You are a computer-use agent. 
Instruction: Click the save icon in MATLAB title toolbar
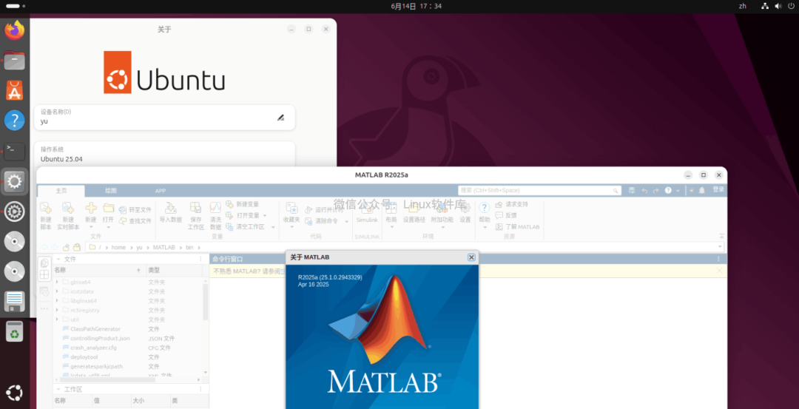(x=632, y=191)
